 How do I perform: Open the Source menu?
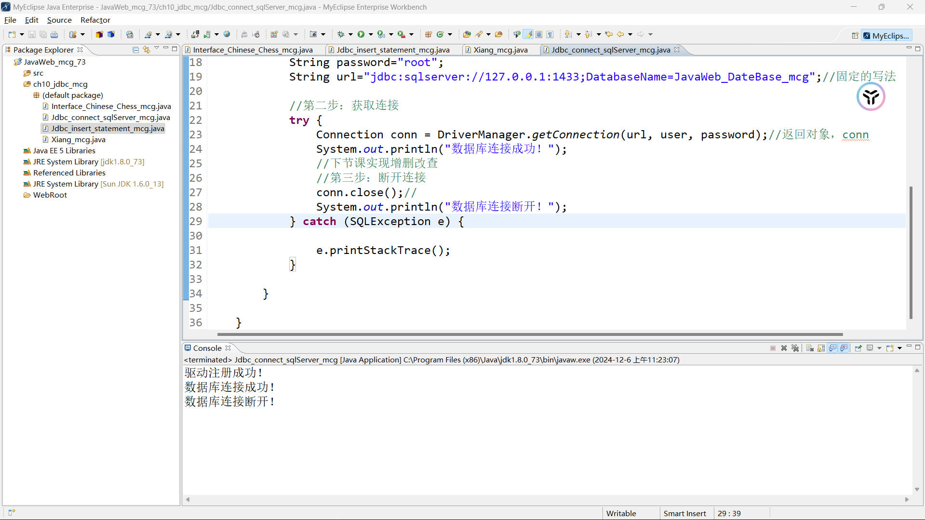pyautogui.click(x=59, y=20)
